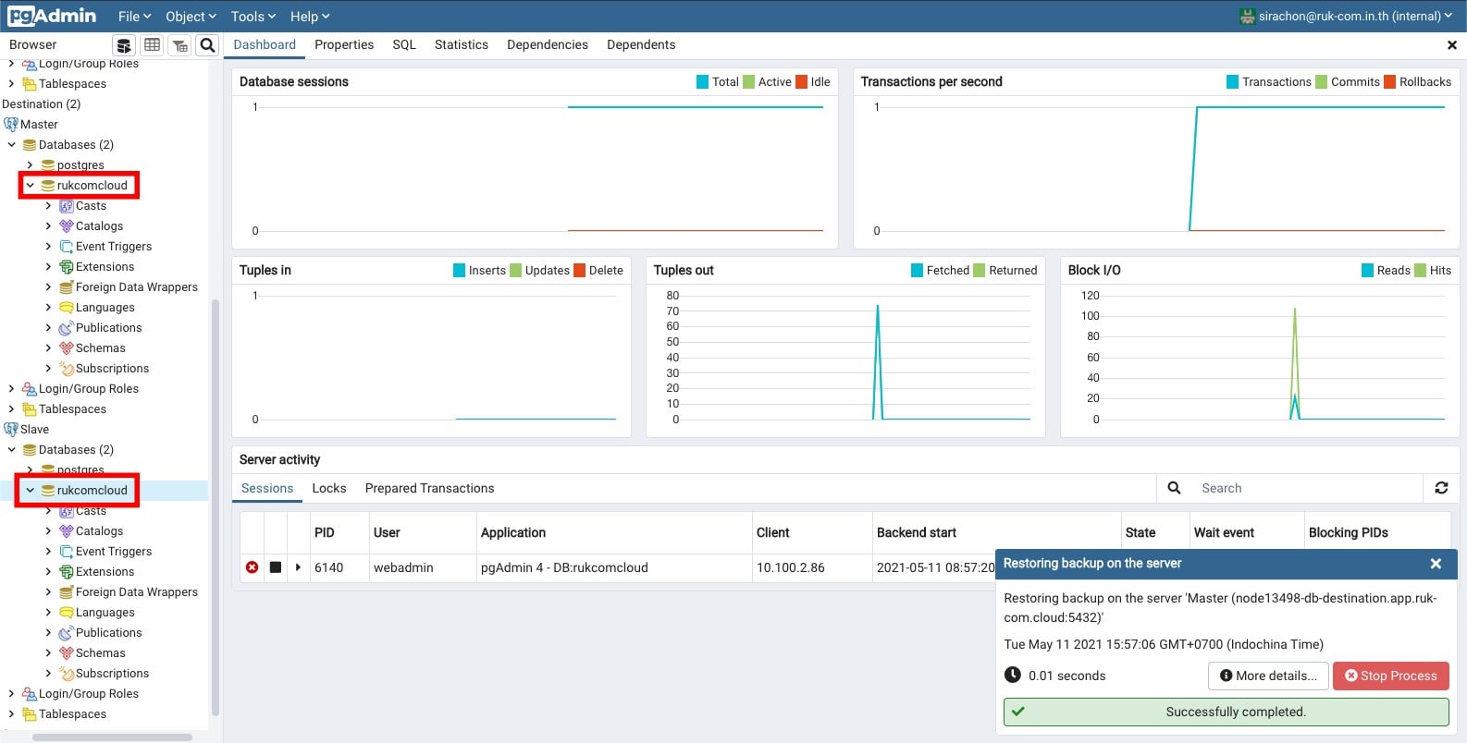Collapse Master Databases (2) node
This screenshot has height=743, width=1467.
point(12,145)
